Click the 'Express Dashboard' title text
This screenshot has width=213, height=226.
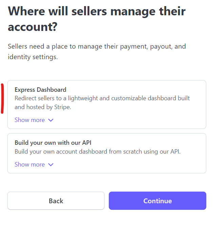click(x=40, y=90)
